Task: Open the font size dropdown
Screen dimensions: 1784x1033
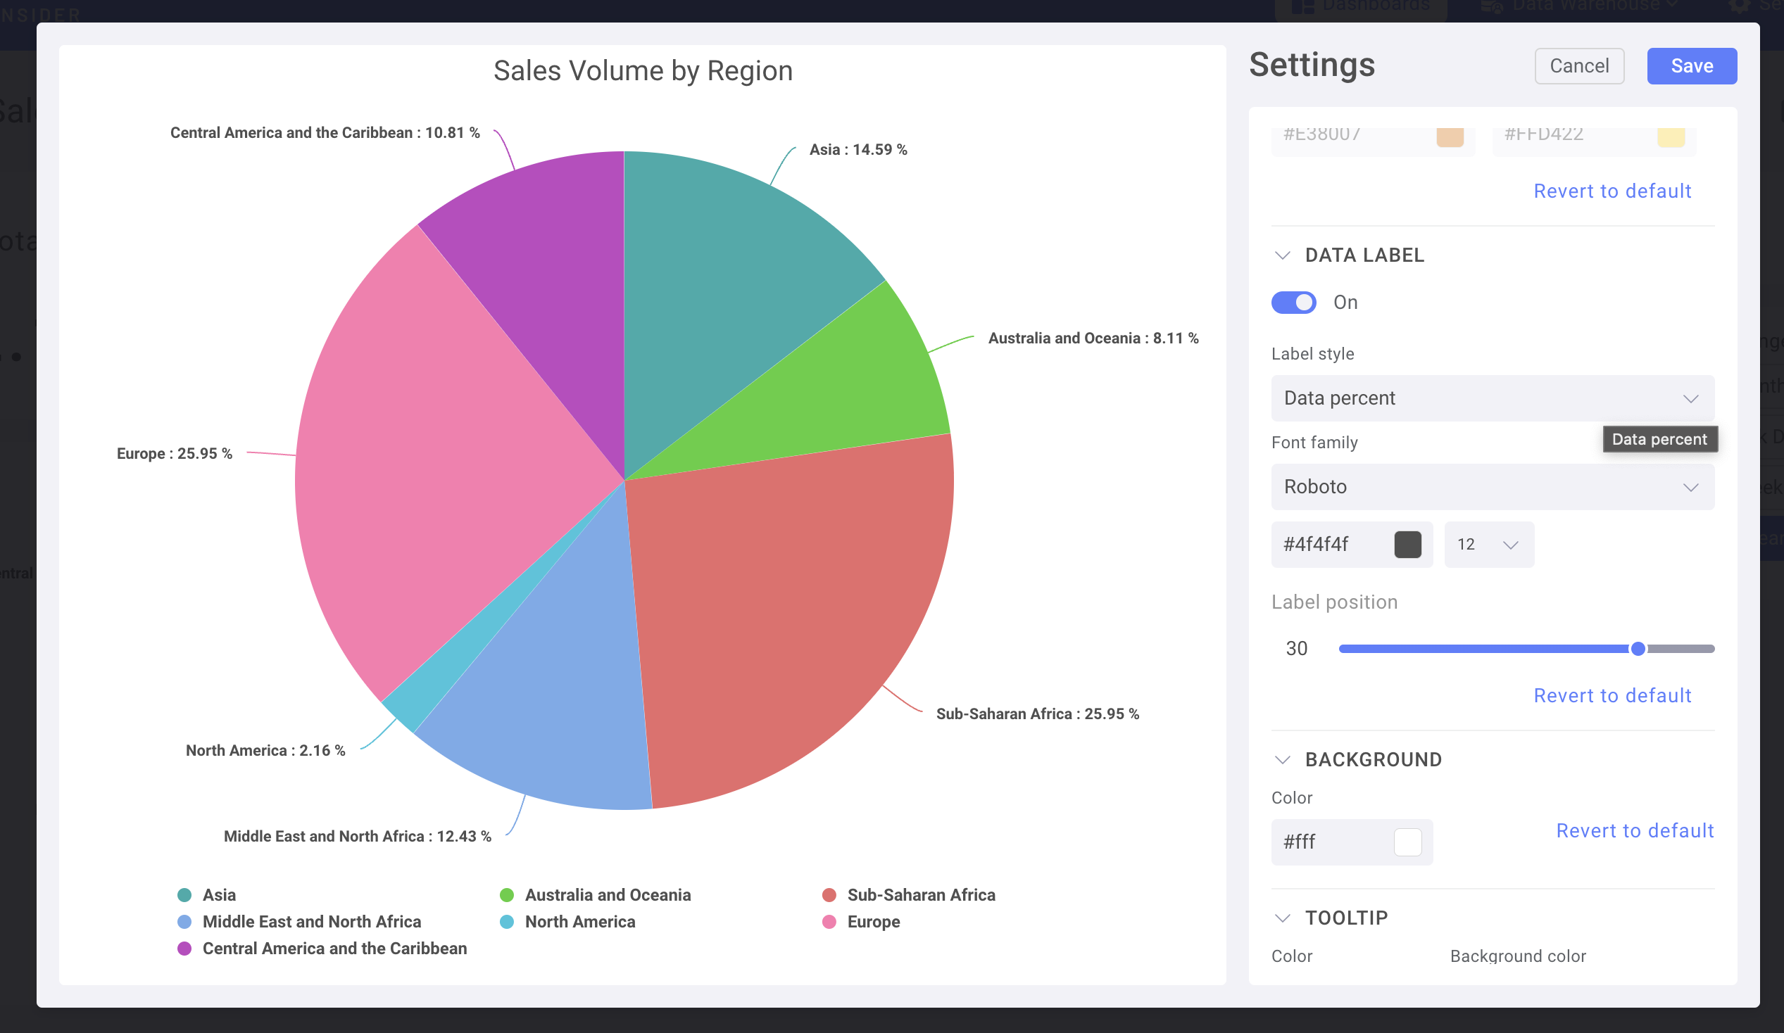Action: click(x=1489, y=544)
